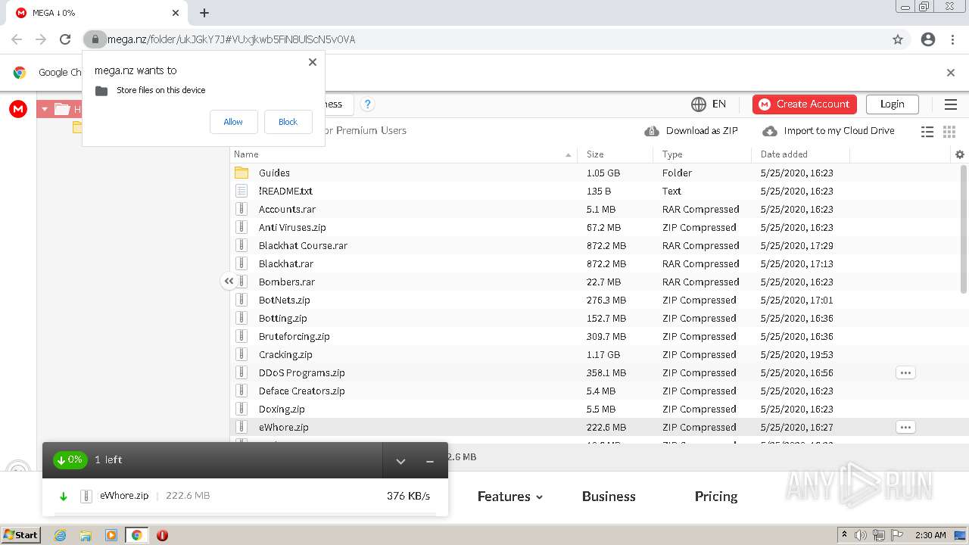Click Accounts.rar archive icon
This screenshot has height=545, width=969.
pos(241,209)
